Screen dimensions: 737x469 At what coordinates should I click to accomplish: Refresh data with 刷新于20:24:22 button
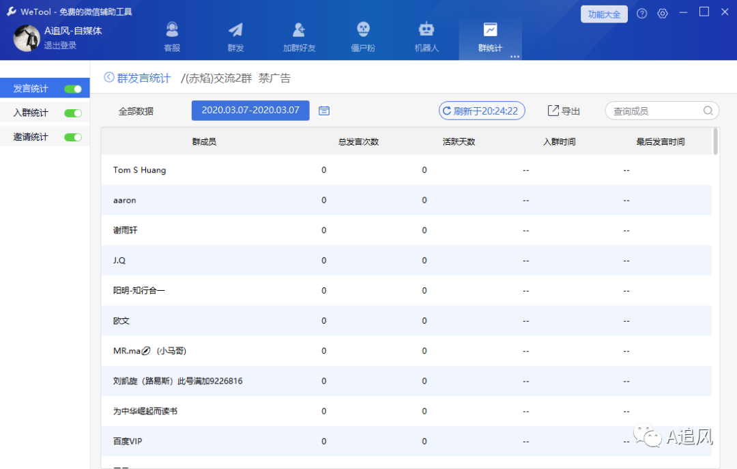click(x=482, y=111)
